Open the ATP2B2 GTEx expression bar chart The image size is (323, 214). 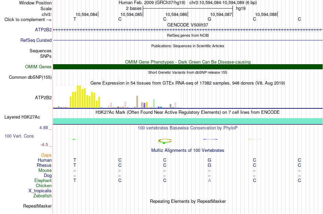(x=117, y=97)
